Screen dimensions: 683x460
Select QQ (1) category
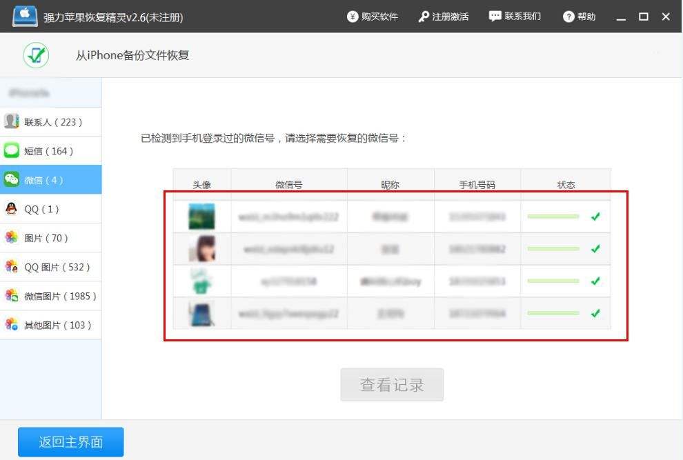tap(50, 209)
